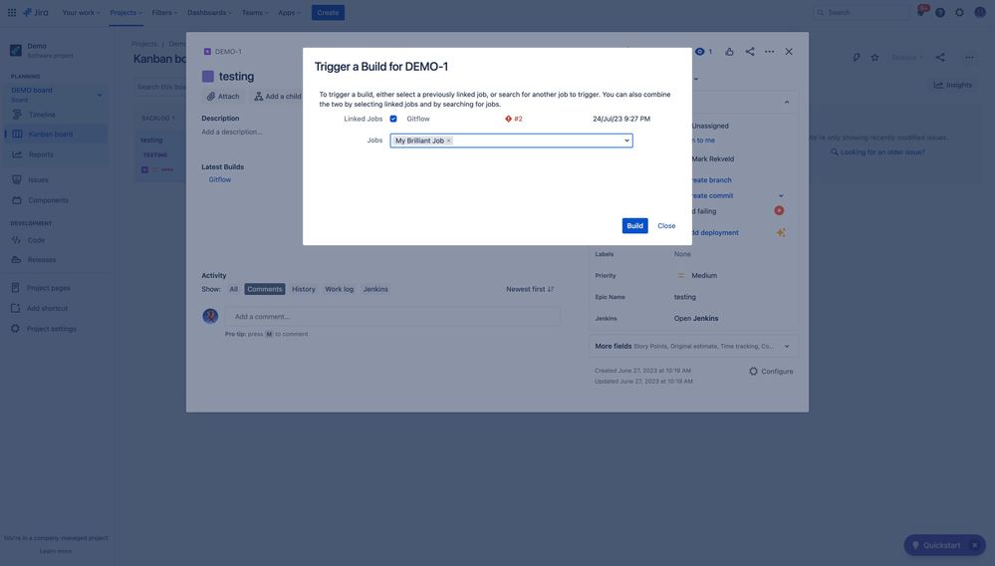Click the board star icon
The height and width of the screenshot is (566, 995).
pyautogui.click(x=875, y=57)
